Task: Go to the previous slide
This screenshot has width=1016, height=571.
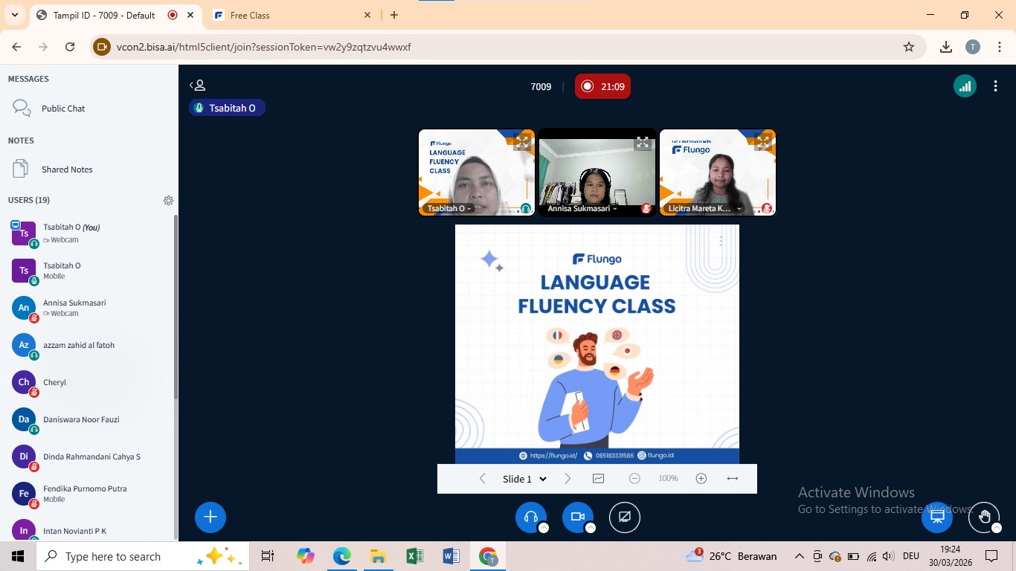Action: coord(483,479)
